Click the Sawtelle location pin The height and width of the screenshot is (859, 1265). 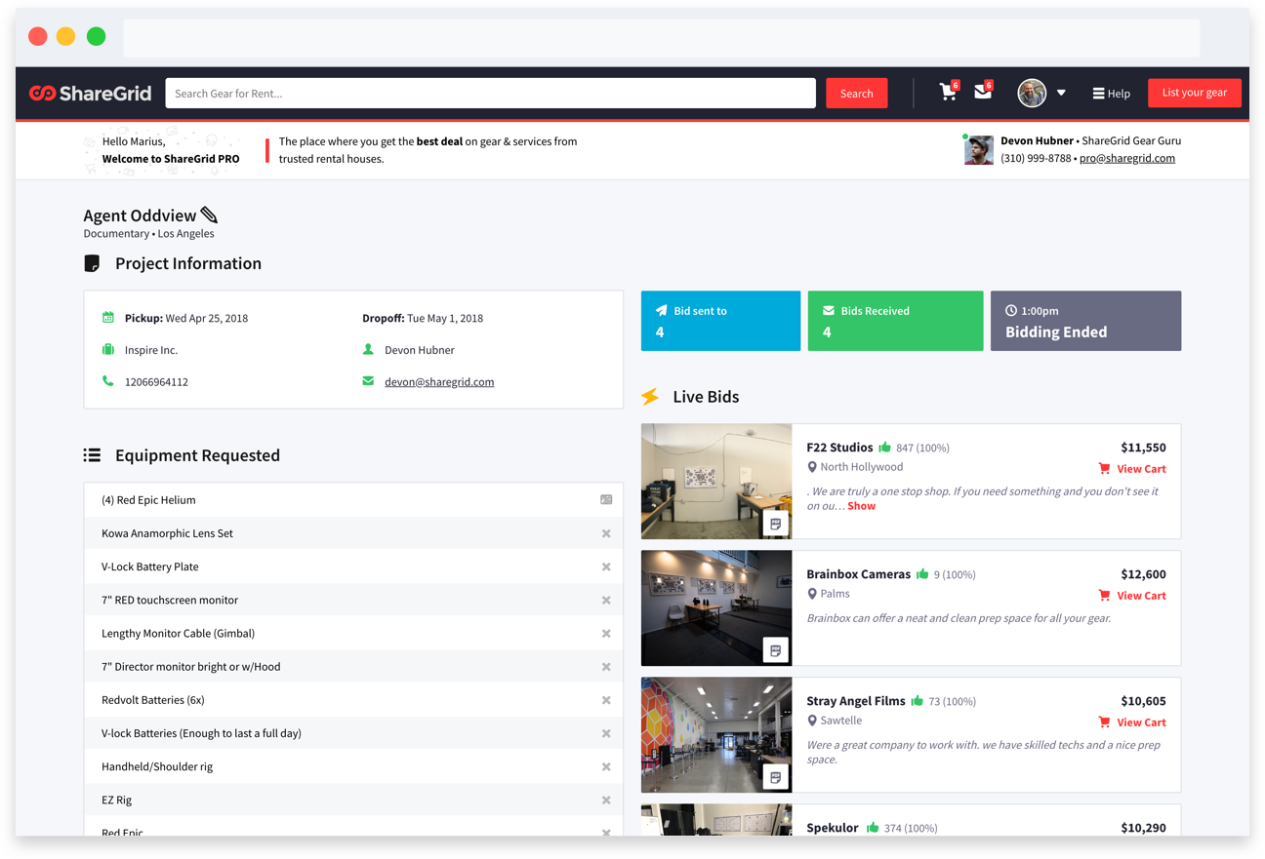coord(812,721)
